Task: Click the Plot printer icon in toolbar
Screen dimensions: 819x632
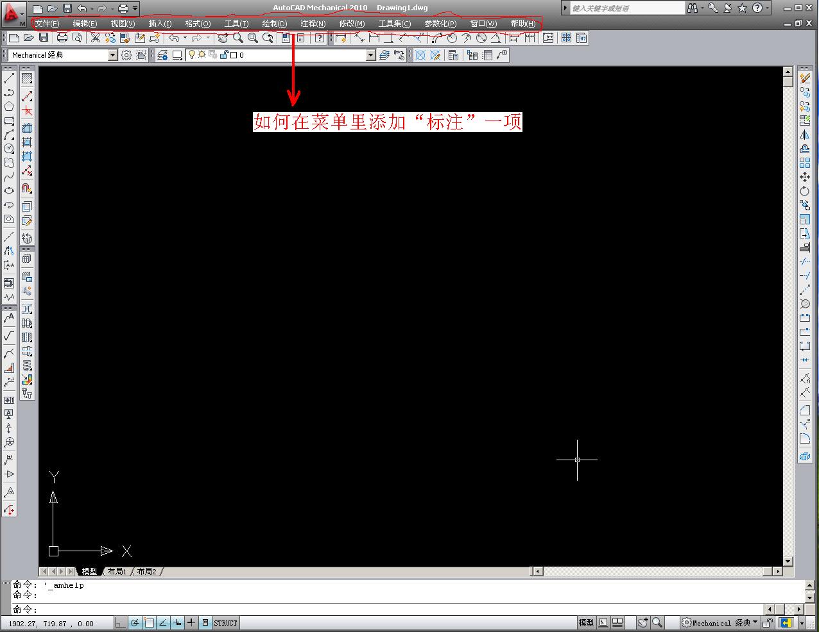Action: [62, 38]
